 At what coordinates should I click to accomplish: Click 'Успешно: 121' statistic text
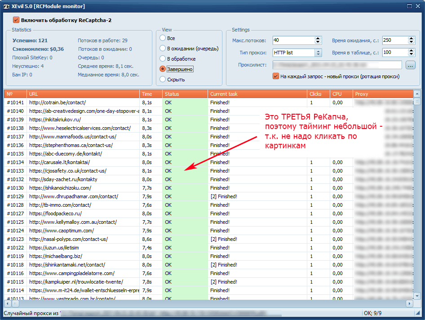pos(30,40)
